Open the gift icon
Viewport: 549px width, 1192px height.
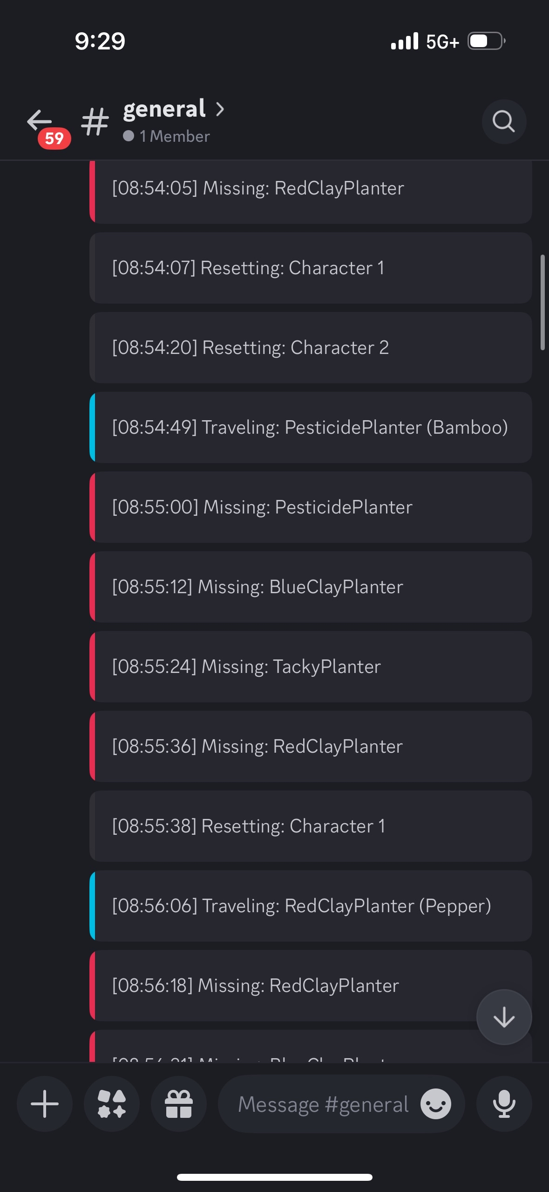pos(179,1104)
